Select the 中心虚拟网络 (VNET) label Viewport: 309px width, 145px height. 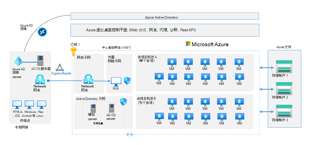[116, 48]
